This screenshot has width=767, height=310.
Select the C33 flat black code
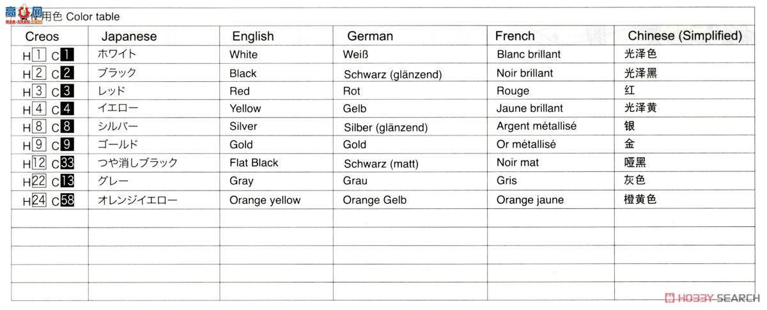67,163
